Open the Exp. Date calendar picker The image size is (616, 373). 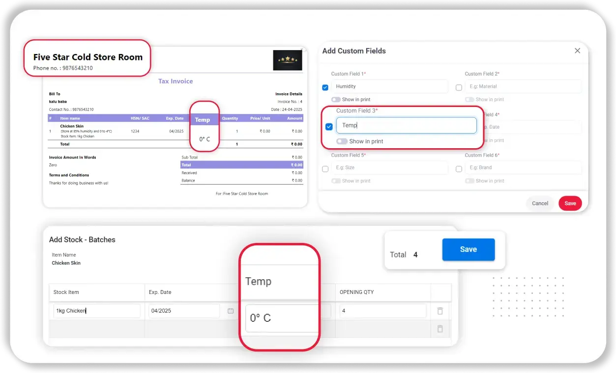[x=230, y=311]
